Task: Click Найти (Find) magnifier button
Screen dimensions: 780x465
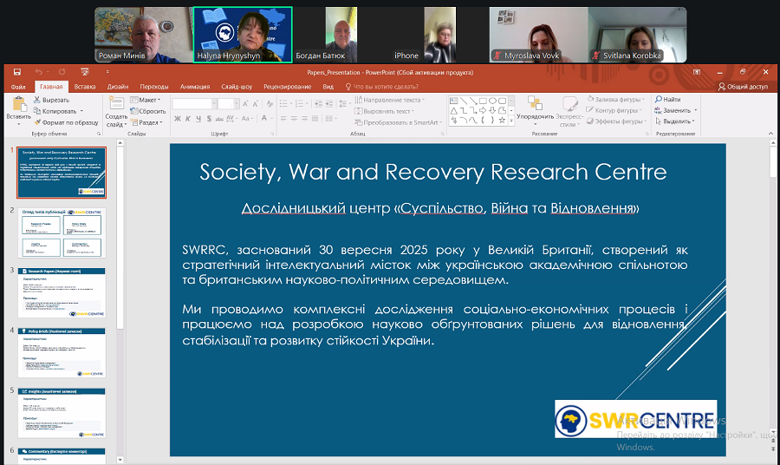Action: [x=667, y=100]
